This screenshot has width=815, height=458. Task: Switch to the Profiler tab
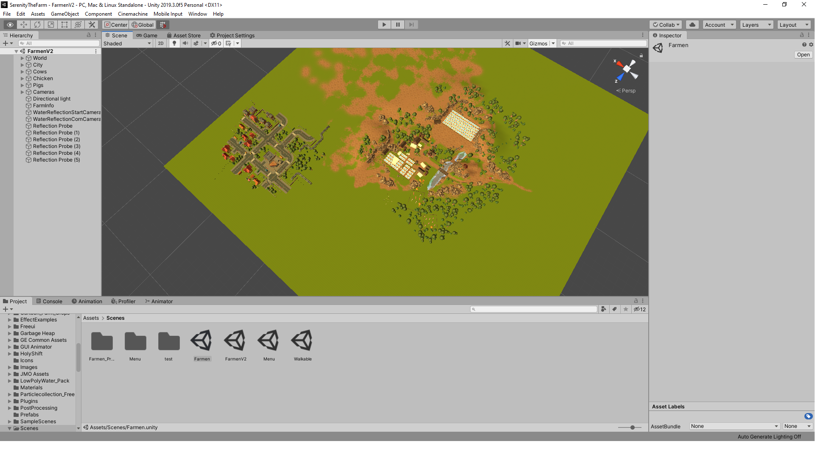pyautogui.click(x=123, y=301)
